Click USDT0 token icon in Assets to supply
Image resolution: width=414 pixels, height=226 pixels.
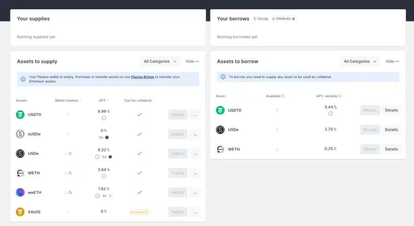click(x=20, y=115)
